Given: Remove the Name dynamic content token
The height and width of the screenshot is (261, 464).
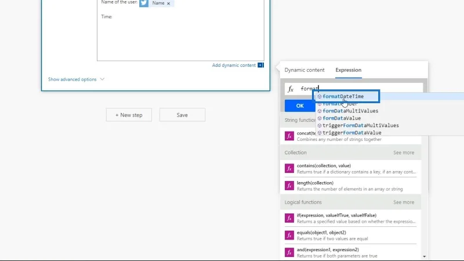Looking at the screenshot, I should point(168,3).
